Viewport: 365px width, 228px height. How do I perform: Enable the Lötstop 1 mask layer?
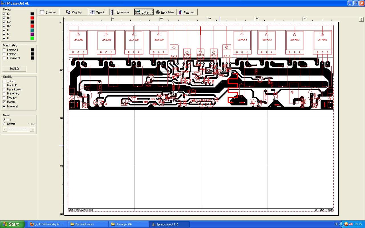click(x=4, y=50)
